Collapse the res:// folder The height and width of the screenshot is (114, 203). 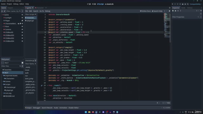(x=2, y=73)
